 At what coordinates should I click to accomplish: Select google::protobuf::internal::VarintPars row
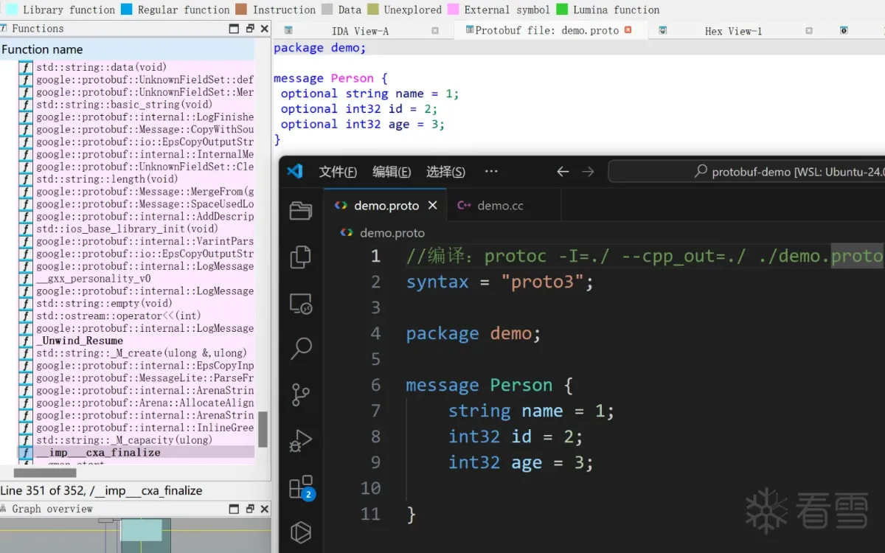pos(136,241)
